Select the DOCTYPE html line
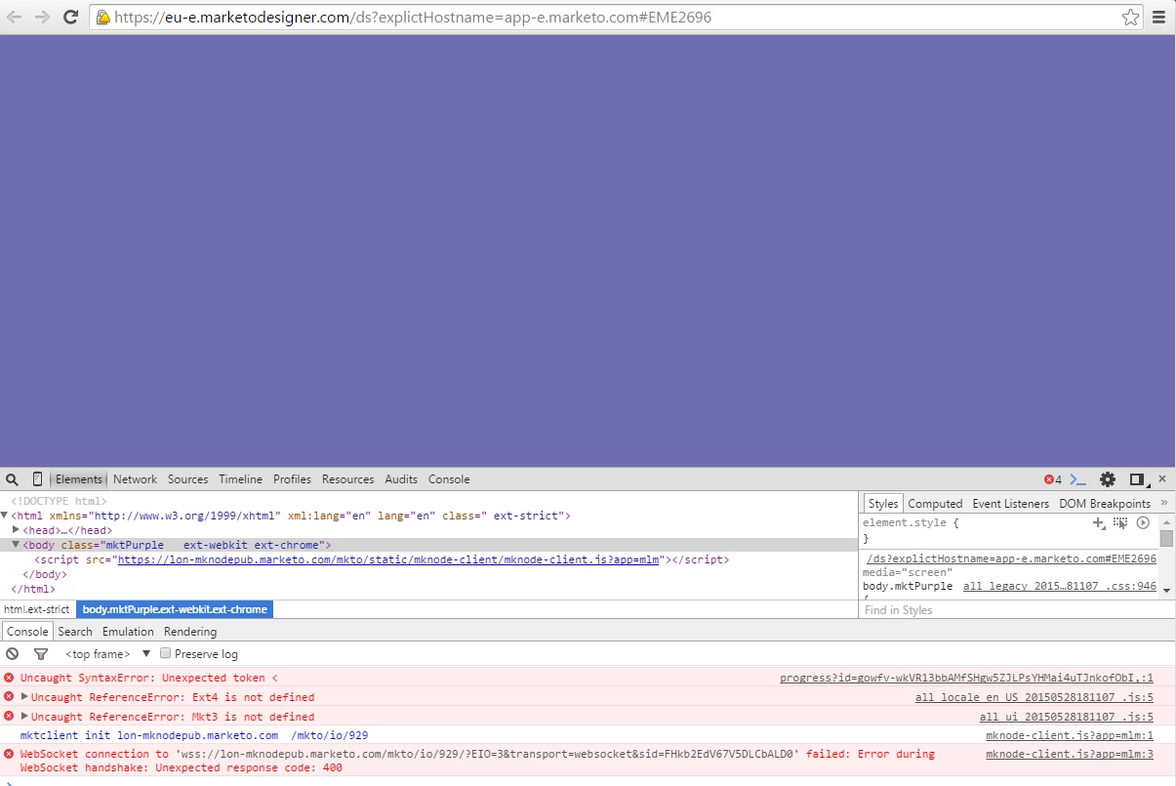1176x786 pixels. [60, 501]
